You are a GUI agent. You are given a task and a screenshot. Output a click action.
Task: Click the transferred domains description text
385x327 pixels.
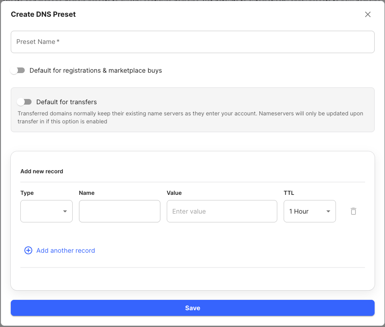pyautogui.click(x=190, y=117)
